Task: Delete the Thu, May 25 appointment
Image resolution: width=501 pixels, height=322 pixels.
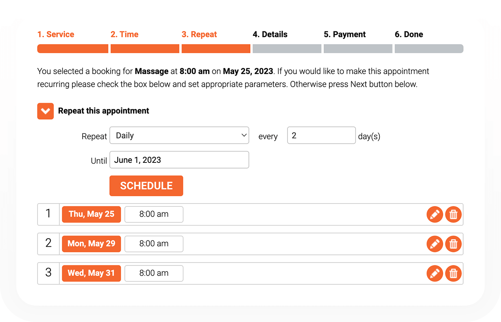Action: pyautogui.click(x=453, y=214)
